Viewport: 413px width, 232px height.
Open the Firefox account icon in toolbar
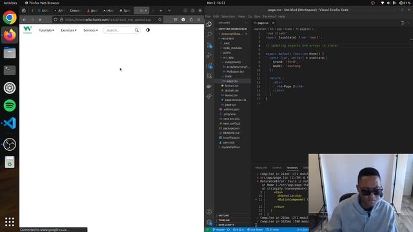click(x=183, y=19)
